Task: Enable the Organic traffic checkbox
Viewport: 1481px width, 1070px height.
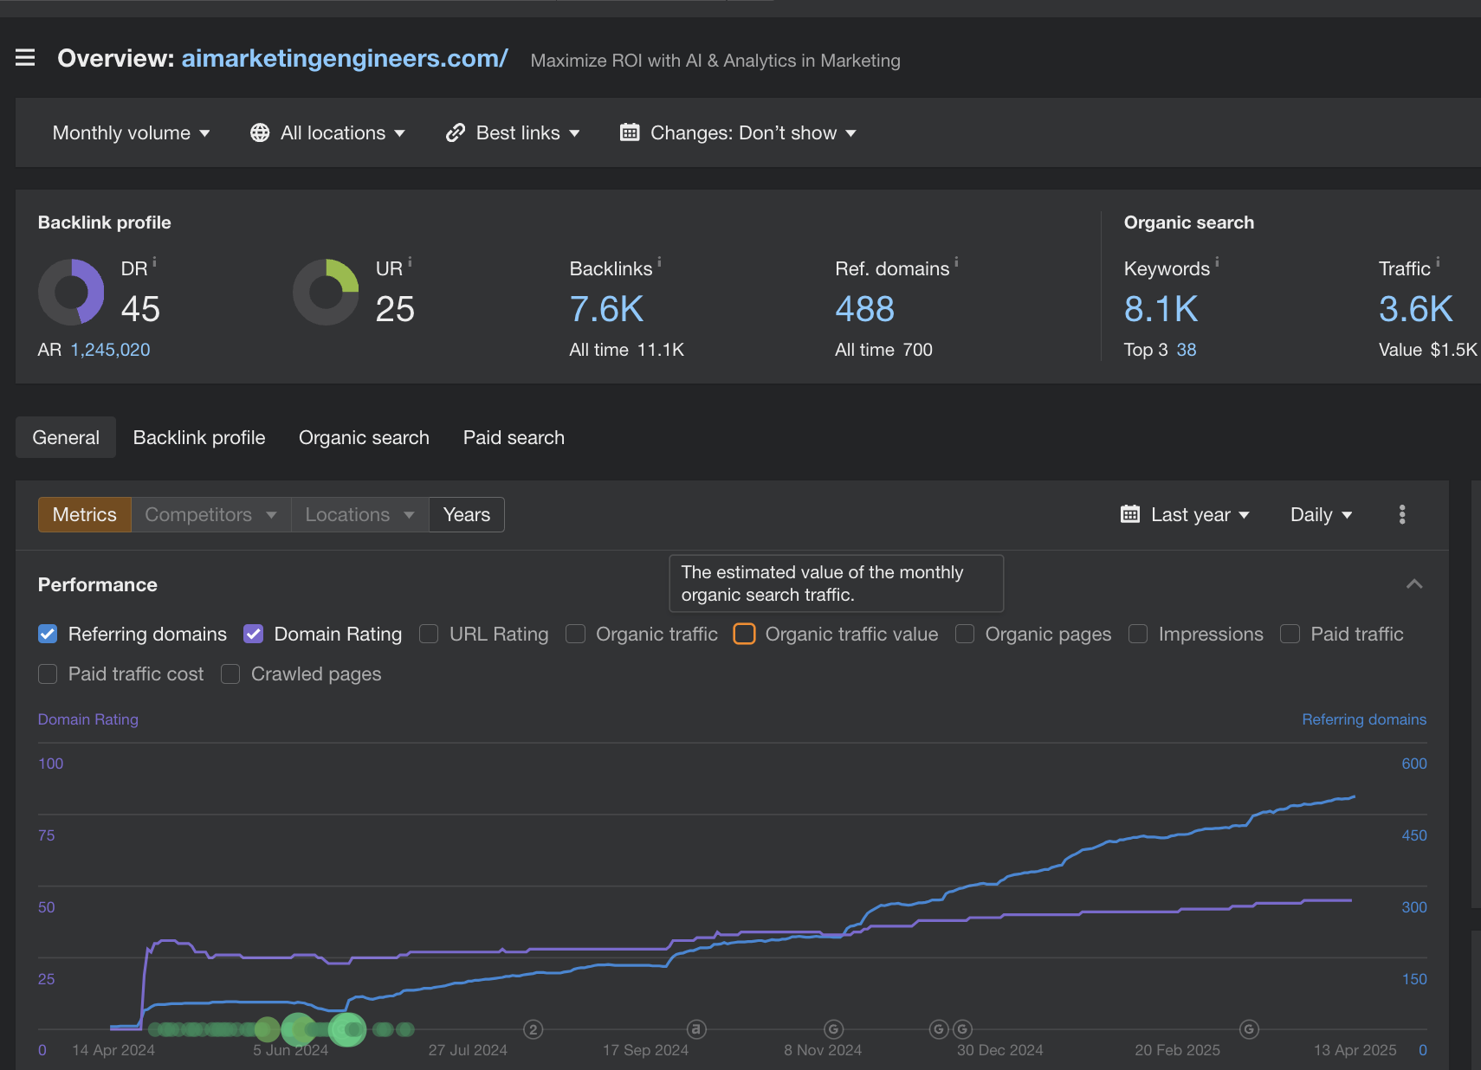Action: 575,634
